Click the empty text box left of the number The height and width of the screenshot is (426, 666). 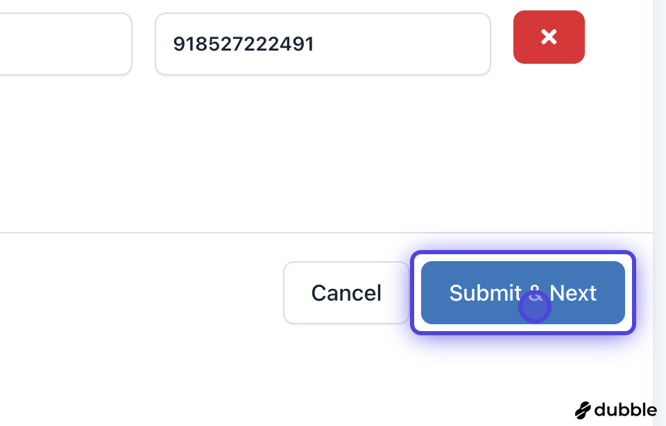point(65,44)
